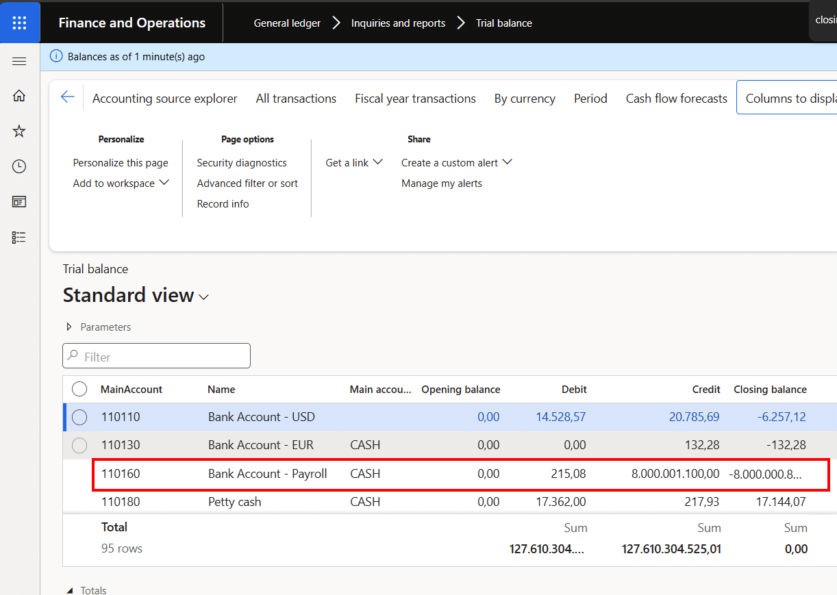Sort by Name column header

click(221, 389)
